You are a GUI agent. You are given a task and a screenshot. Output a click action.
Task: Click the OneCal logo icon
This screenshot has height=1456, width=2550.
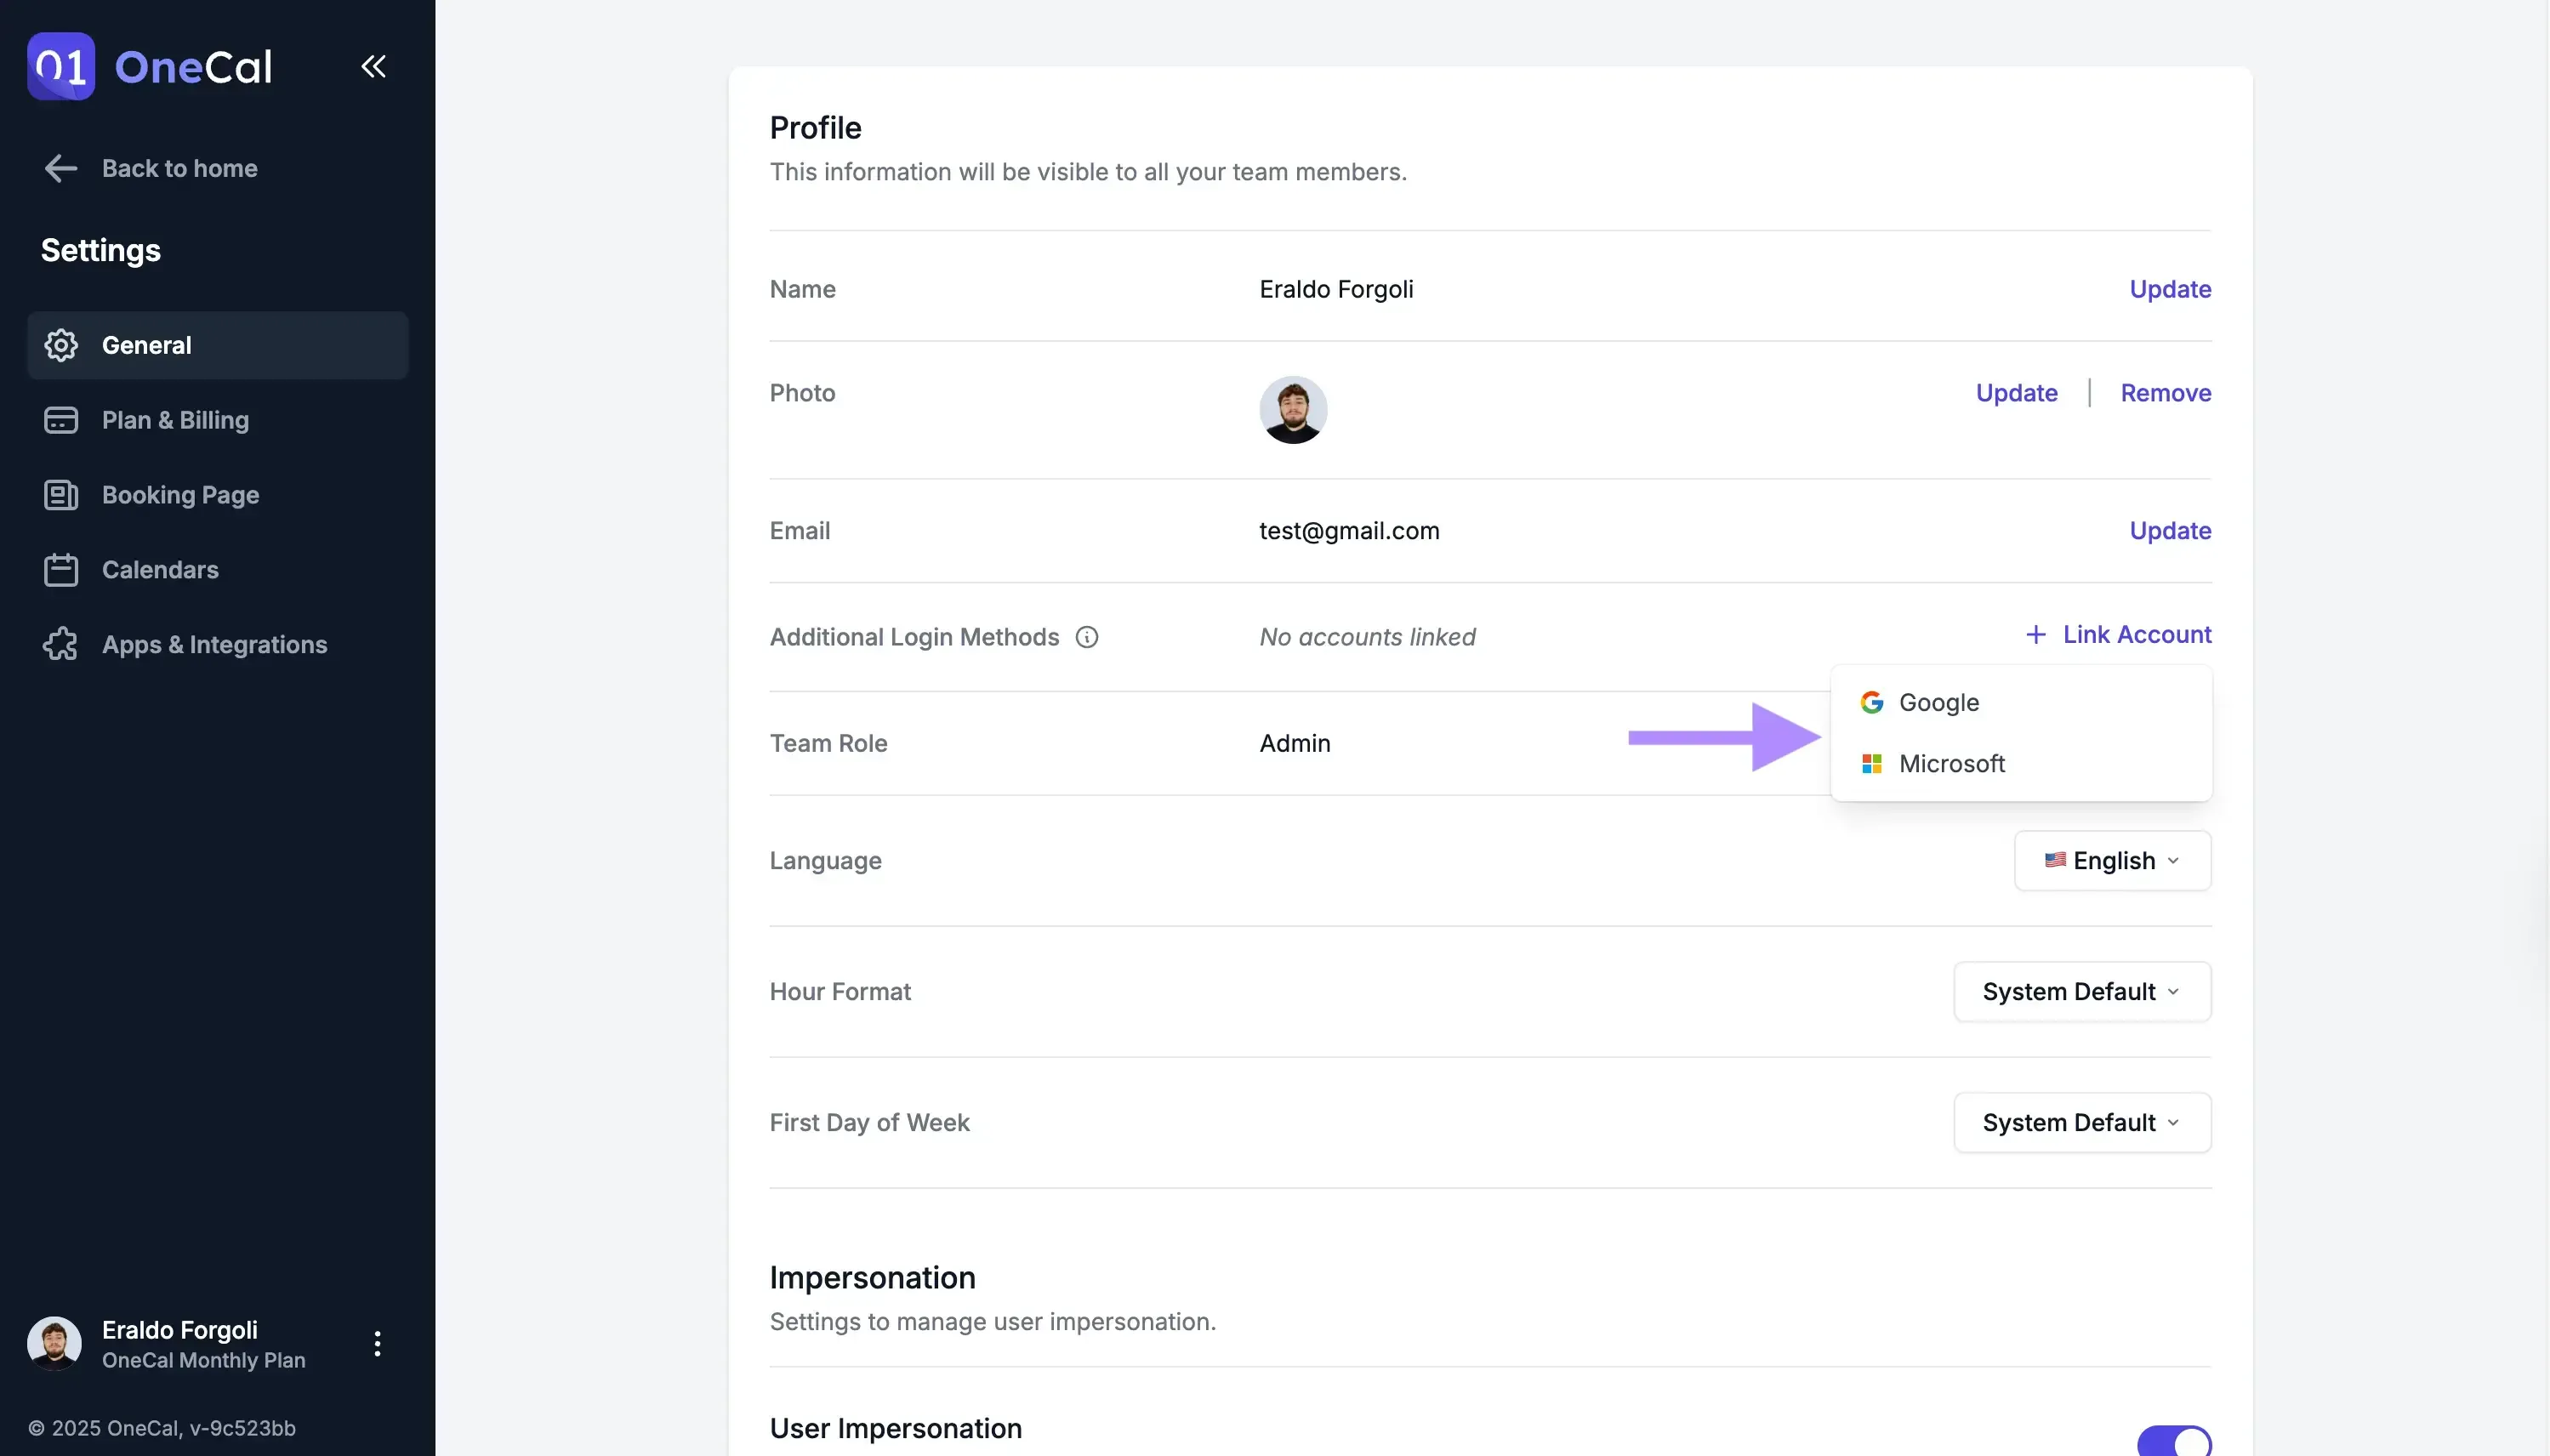click(x=61, y=66)
